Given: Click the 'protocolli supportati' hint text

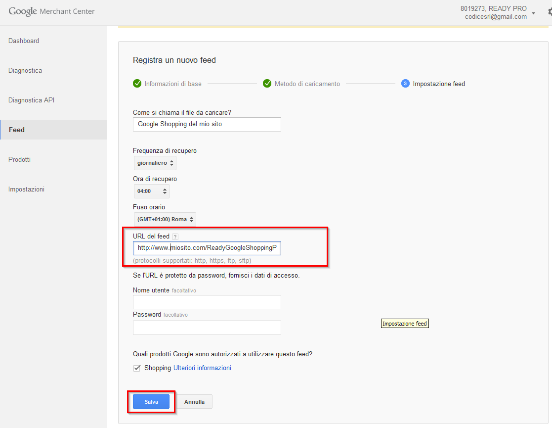Looking at the screenshot, I should (x=192, y=261).
